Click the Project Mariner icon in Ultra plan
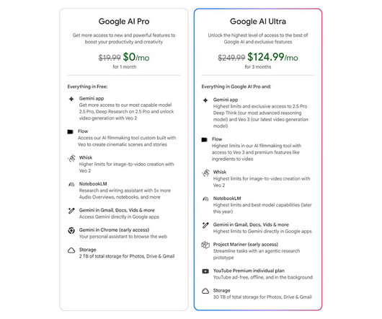The width and height of the screenshot is (382, 319). click(x=205, y=245)
